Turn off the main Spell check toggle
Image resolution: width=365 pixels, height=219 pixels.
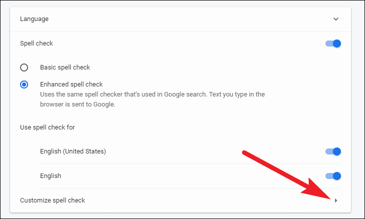[333, 43]
